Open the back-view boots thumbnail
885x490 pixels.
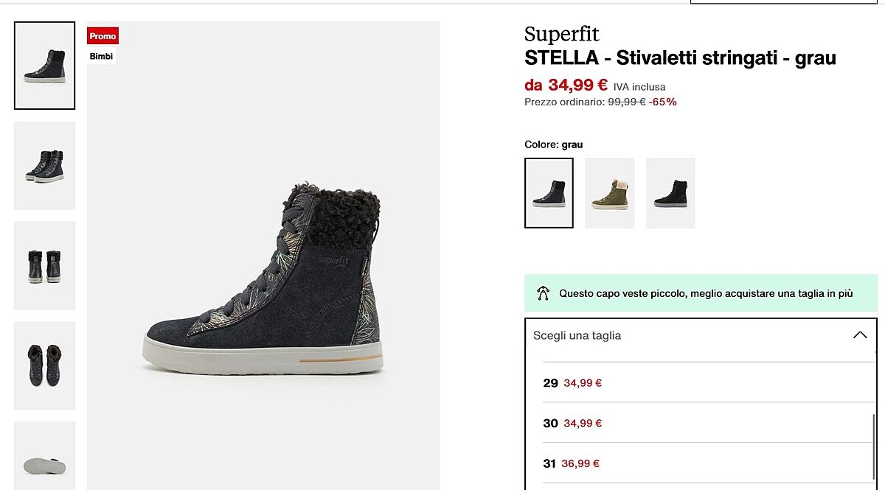(x=44, y=265)
